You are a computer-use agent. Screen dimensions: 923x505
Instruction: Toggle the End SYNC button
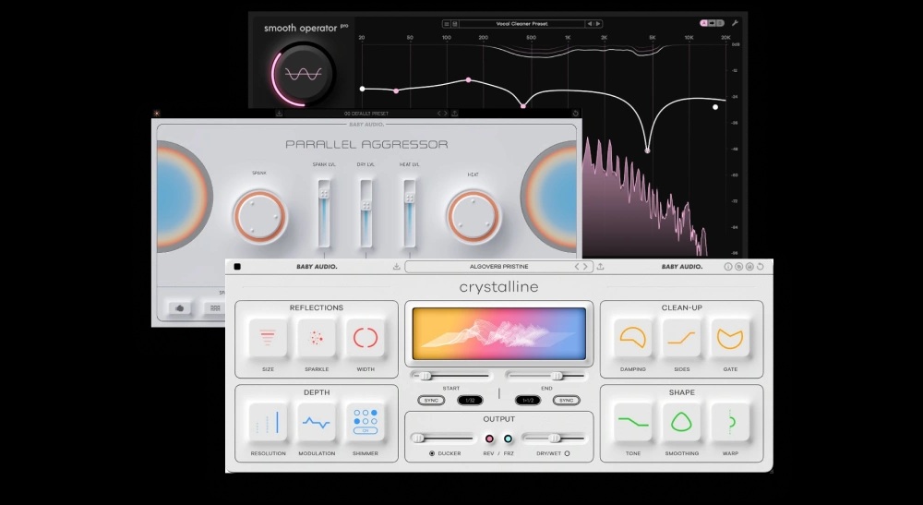(x=567, y=401)
